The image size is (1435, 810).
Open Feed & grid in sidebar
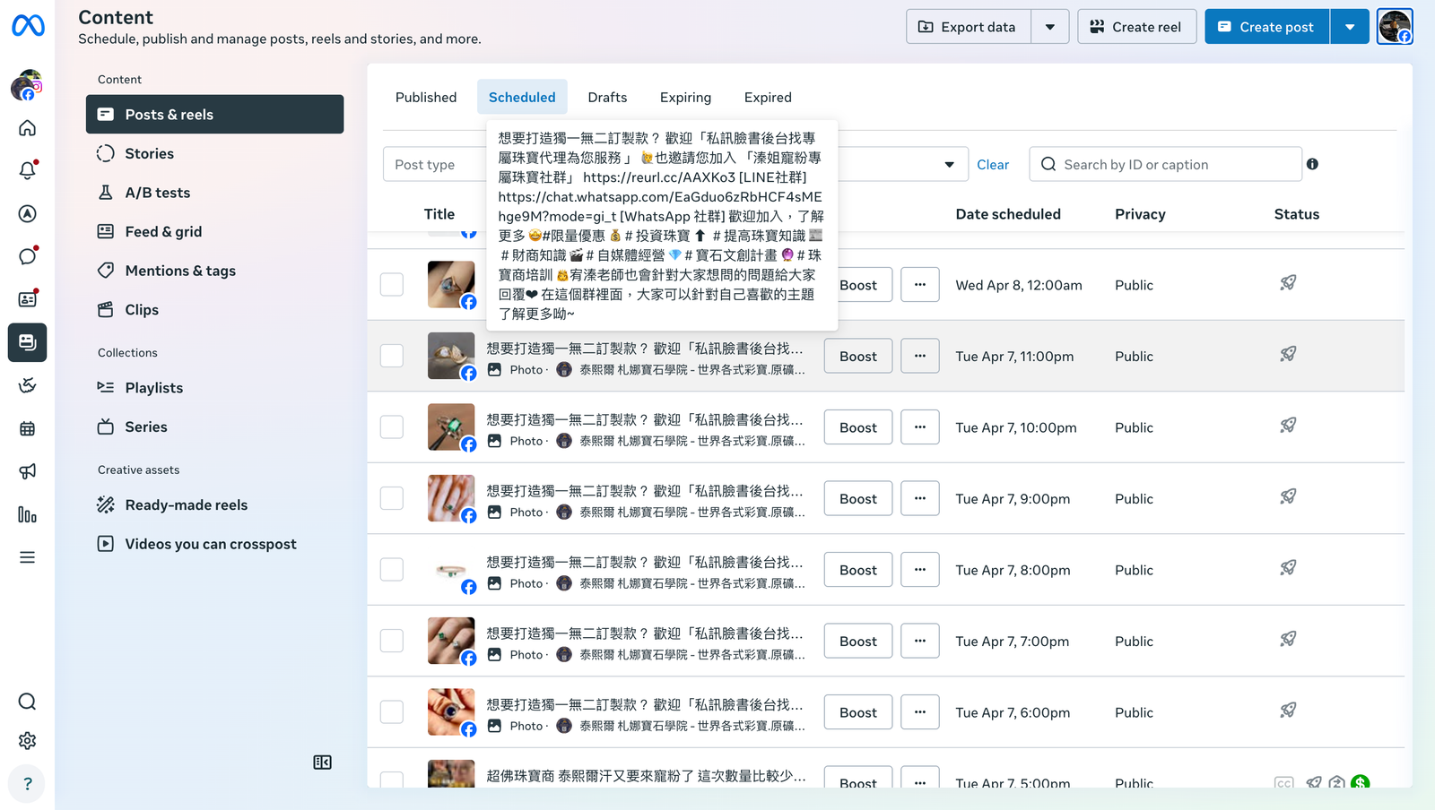coord(215,231)
